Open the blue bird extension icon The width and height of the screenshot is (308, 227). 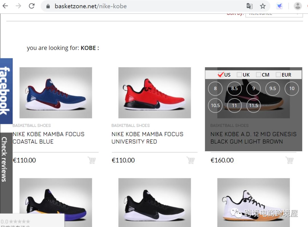pos(279,6)
